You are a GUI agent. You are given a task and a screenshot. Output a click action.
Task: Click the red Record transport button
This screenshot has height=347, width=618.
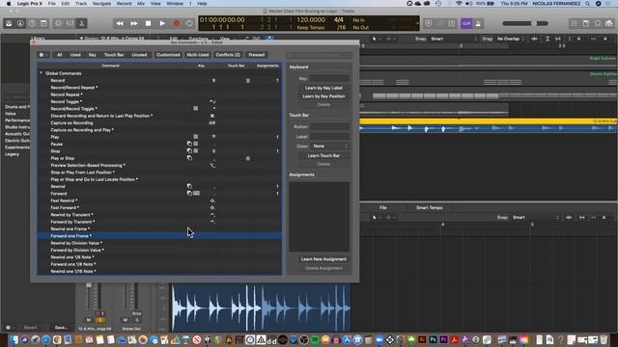pos(176,23)
